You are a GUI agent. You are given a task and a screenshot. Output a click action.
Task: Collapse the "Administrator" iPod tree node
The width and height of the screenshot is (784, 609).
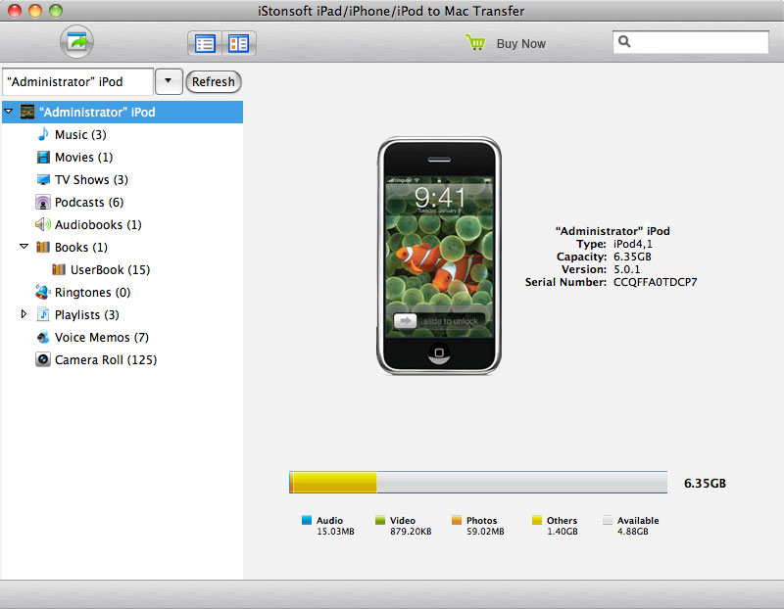point(9,112)
